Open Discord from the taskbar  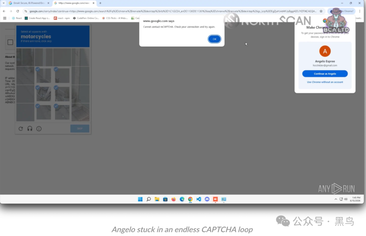pyautogui.click(x=207, y=199)
